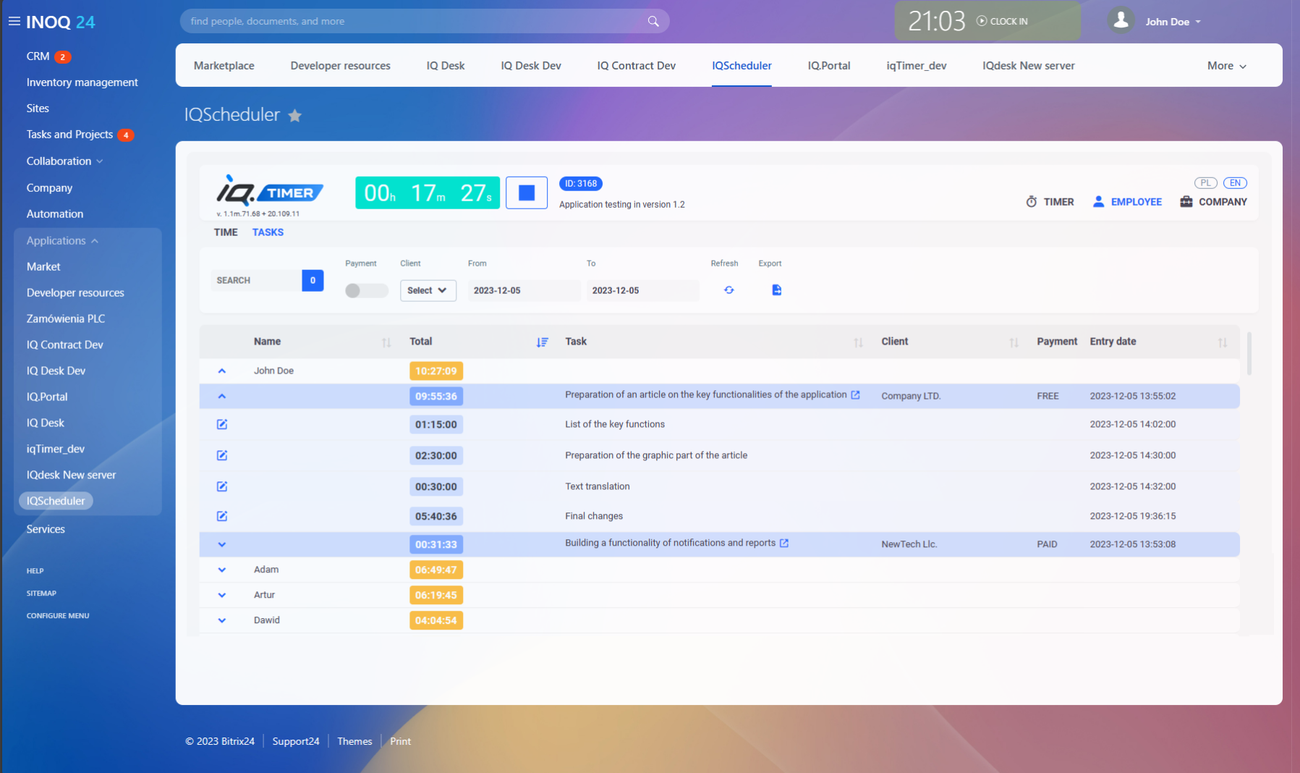Viewport: 1300px width, 773px height.
Task: Expand the Dawid row
Action: (222, 620)
